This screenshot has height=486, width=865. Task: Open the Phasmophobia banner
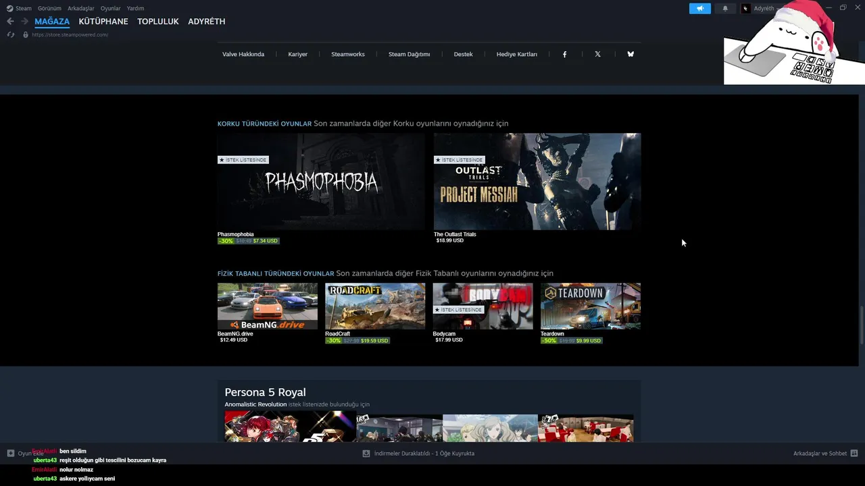(x=321, y=182)
